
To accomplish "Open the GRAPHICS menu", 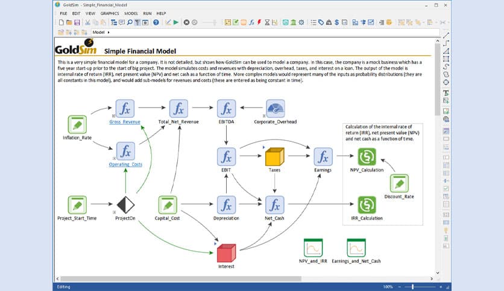I will tap(110, 13).
